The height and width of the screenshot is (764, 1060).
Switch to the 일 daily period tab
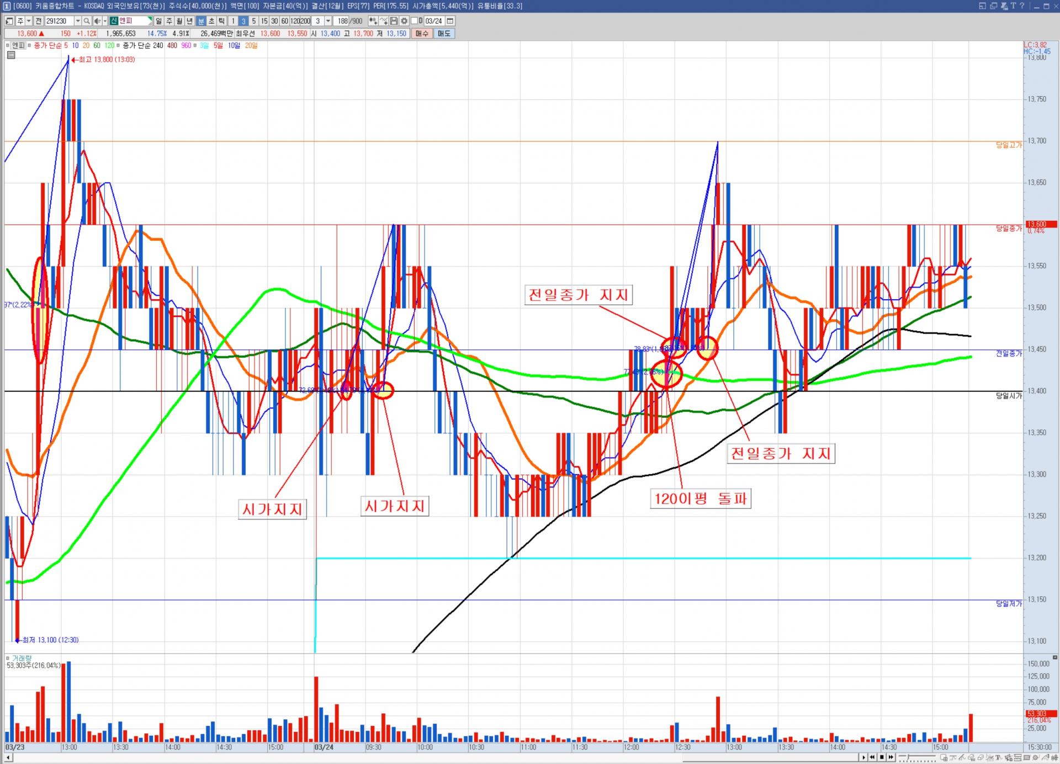158,21
